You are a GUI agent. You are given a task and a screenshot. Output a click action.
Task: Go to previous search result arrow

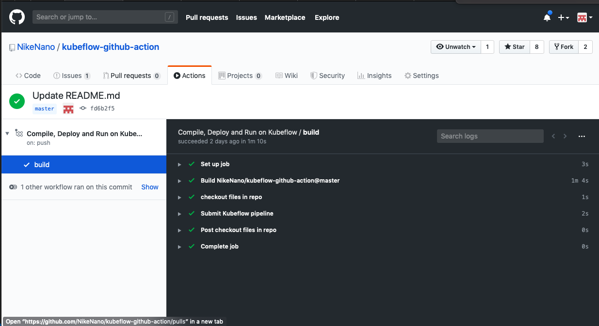(553, 137)
